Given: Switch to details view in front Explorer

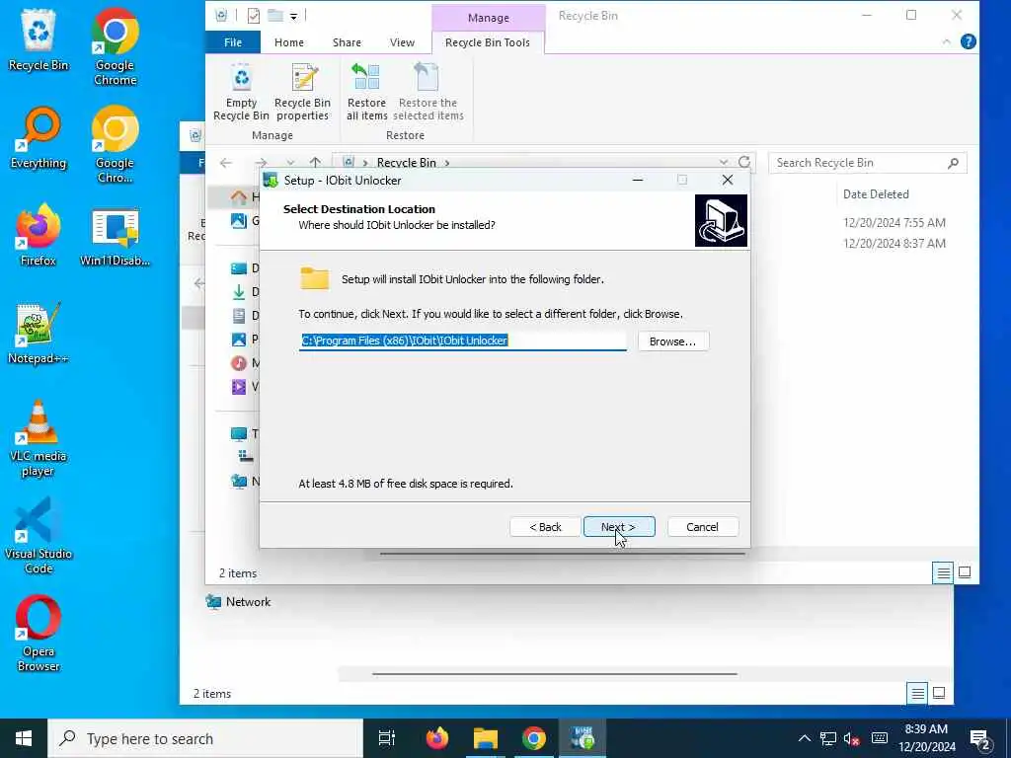Looking at the screenshot, I should (943, 572).
